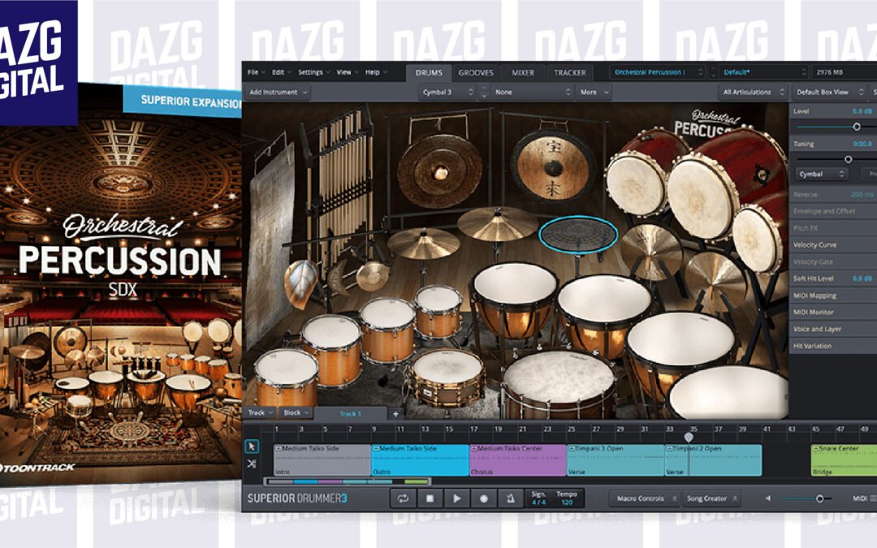Expand the Velocity Curve section
The image size is (877, 548).
[x=833, y=245]
